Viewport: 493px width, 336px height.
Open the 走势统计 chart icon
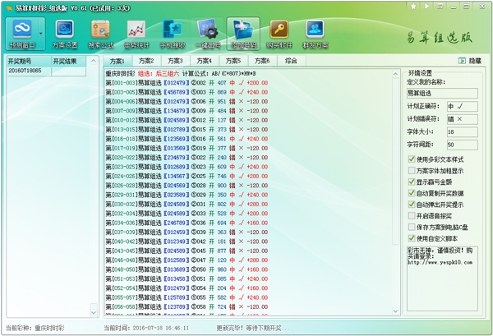coord(136,35)
